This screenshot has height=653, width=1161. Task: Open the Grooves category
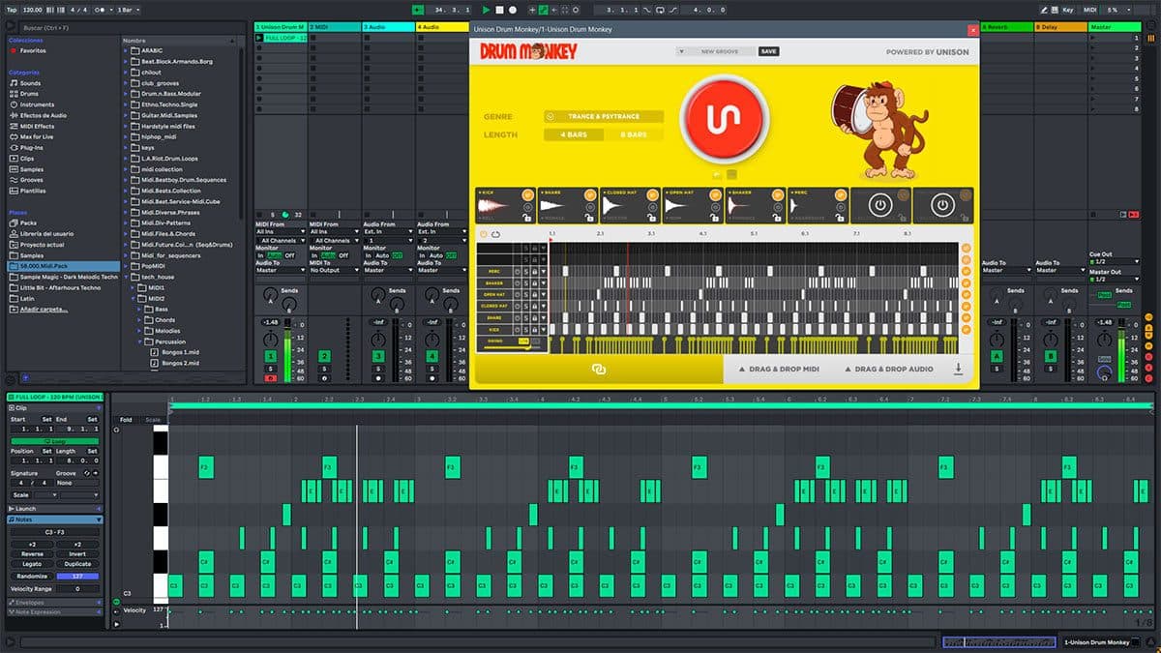[x=32, y=179]
